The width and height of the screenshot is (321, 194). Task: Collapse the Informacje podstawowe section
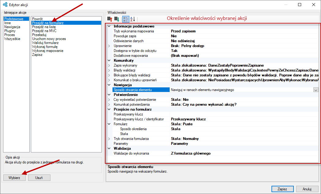click(109, 26)
